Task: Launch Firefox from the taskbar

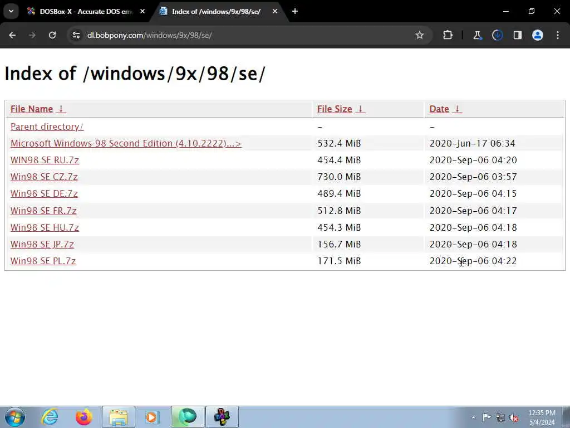Action: 84,417
